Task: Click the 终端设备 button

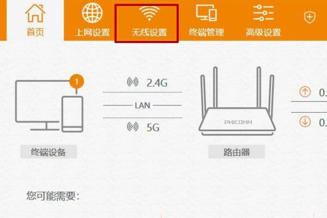Action: click(49, 152)
